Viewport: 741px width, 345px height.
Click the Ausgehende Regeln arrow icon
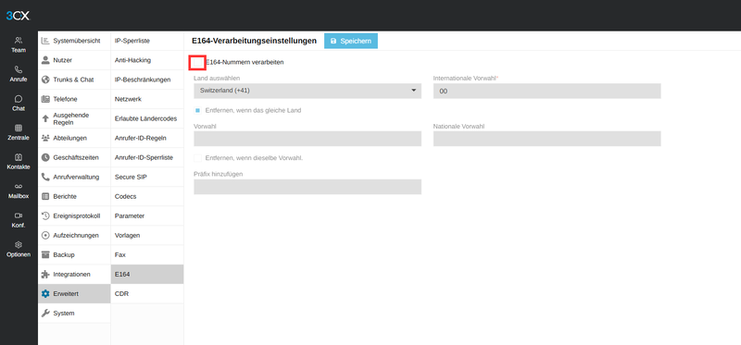[x=45, y=118]
